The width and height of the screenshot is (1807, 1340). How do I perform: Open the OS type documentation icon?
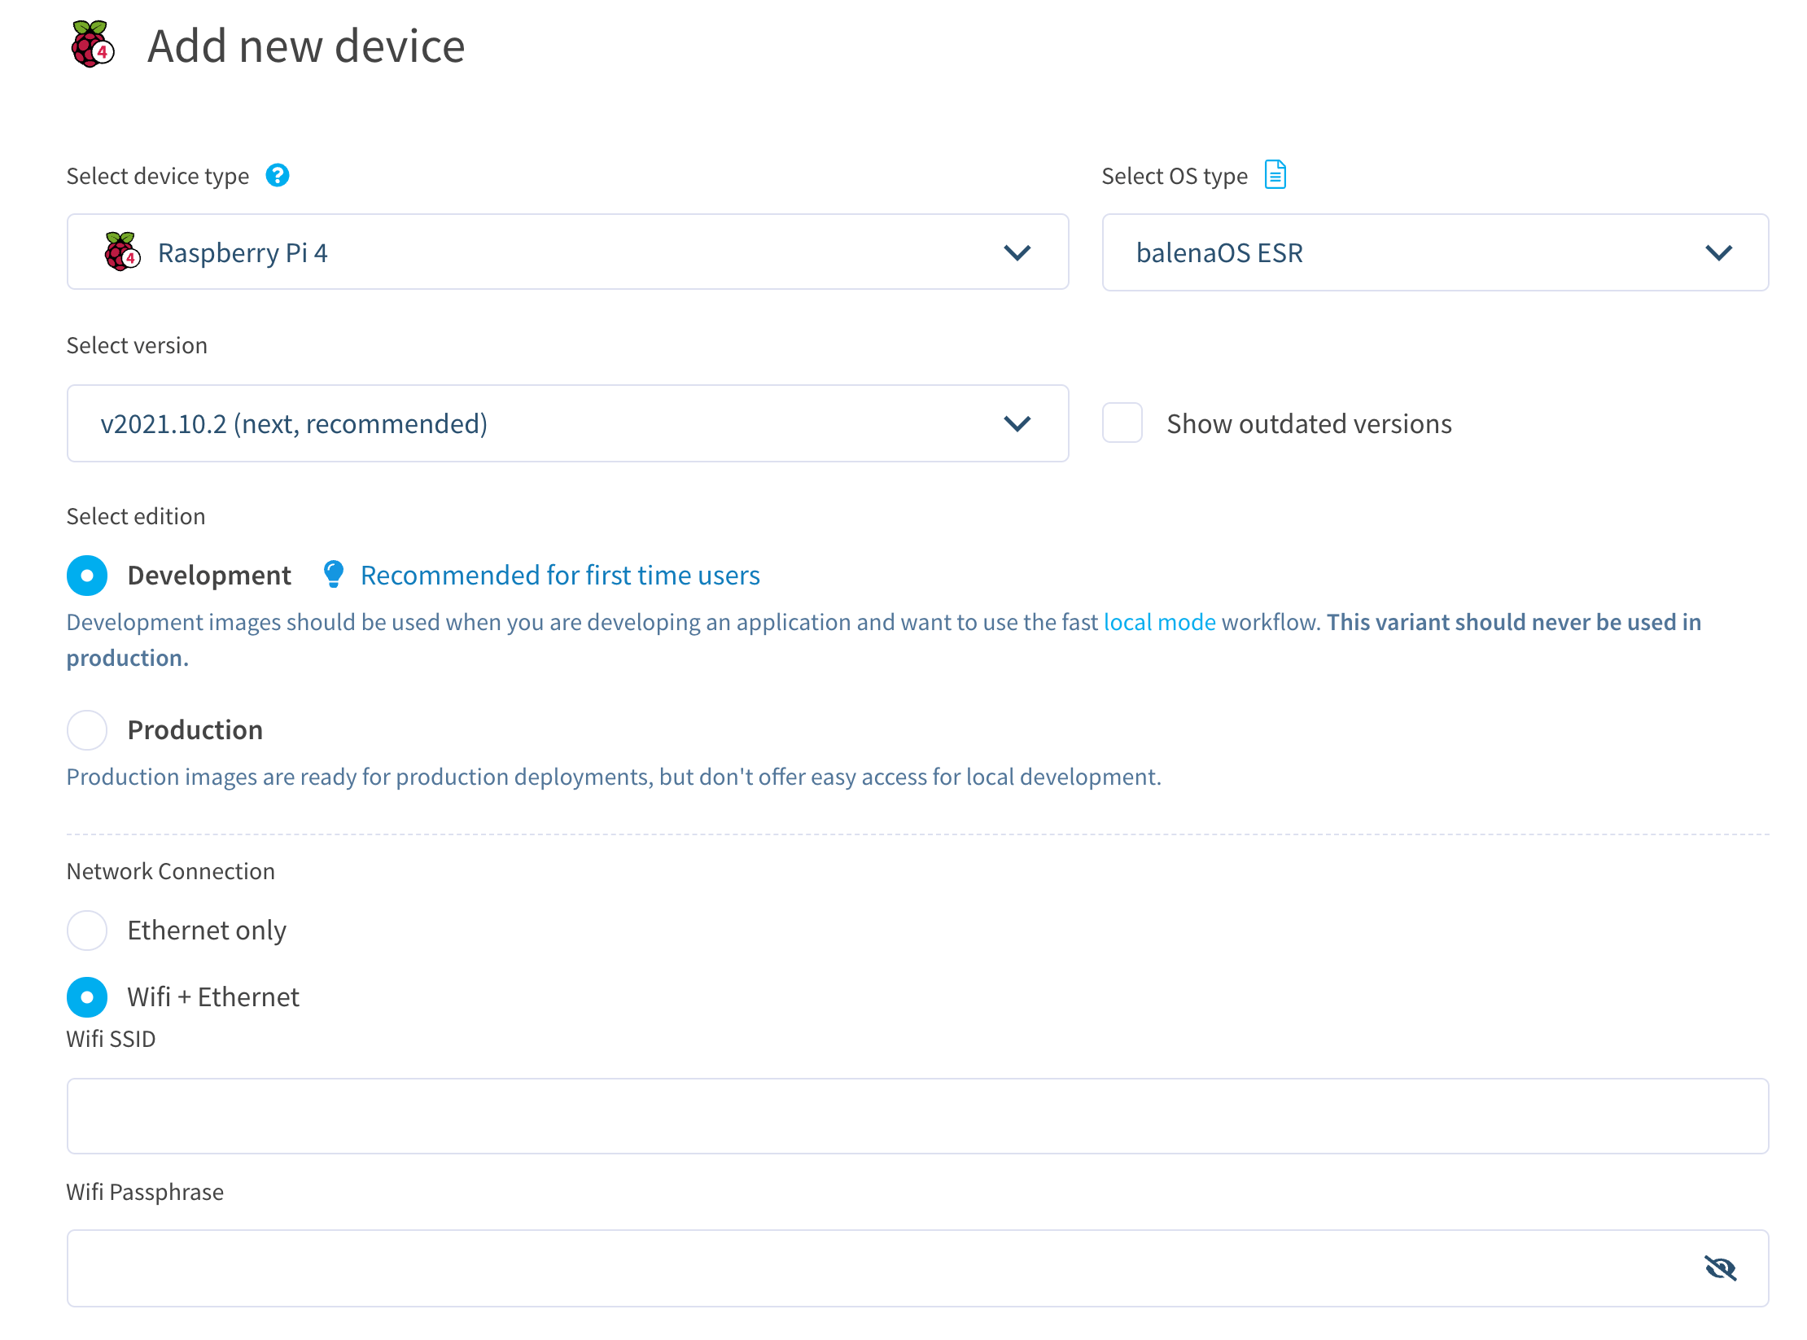tap(1275, 174)
